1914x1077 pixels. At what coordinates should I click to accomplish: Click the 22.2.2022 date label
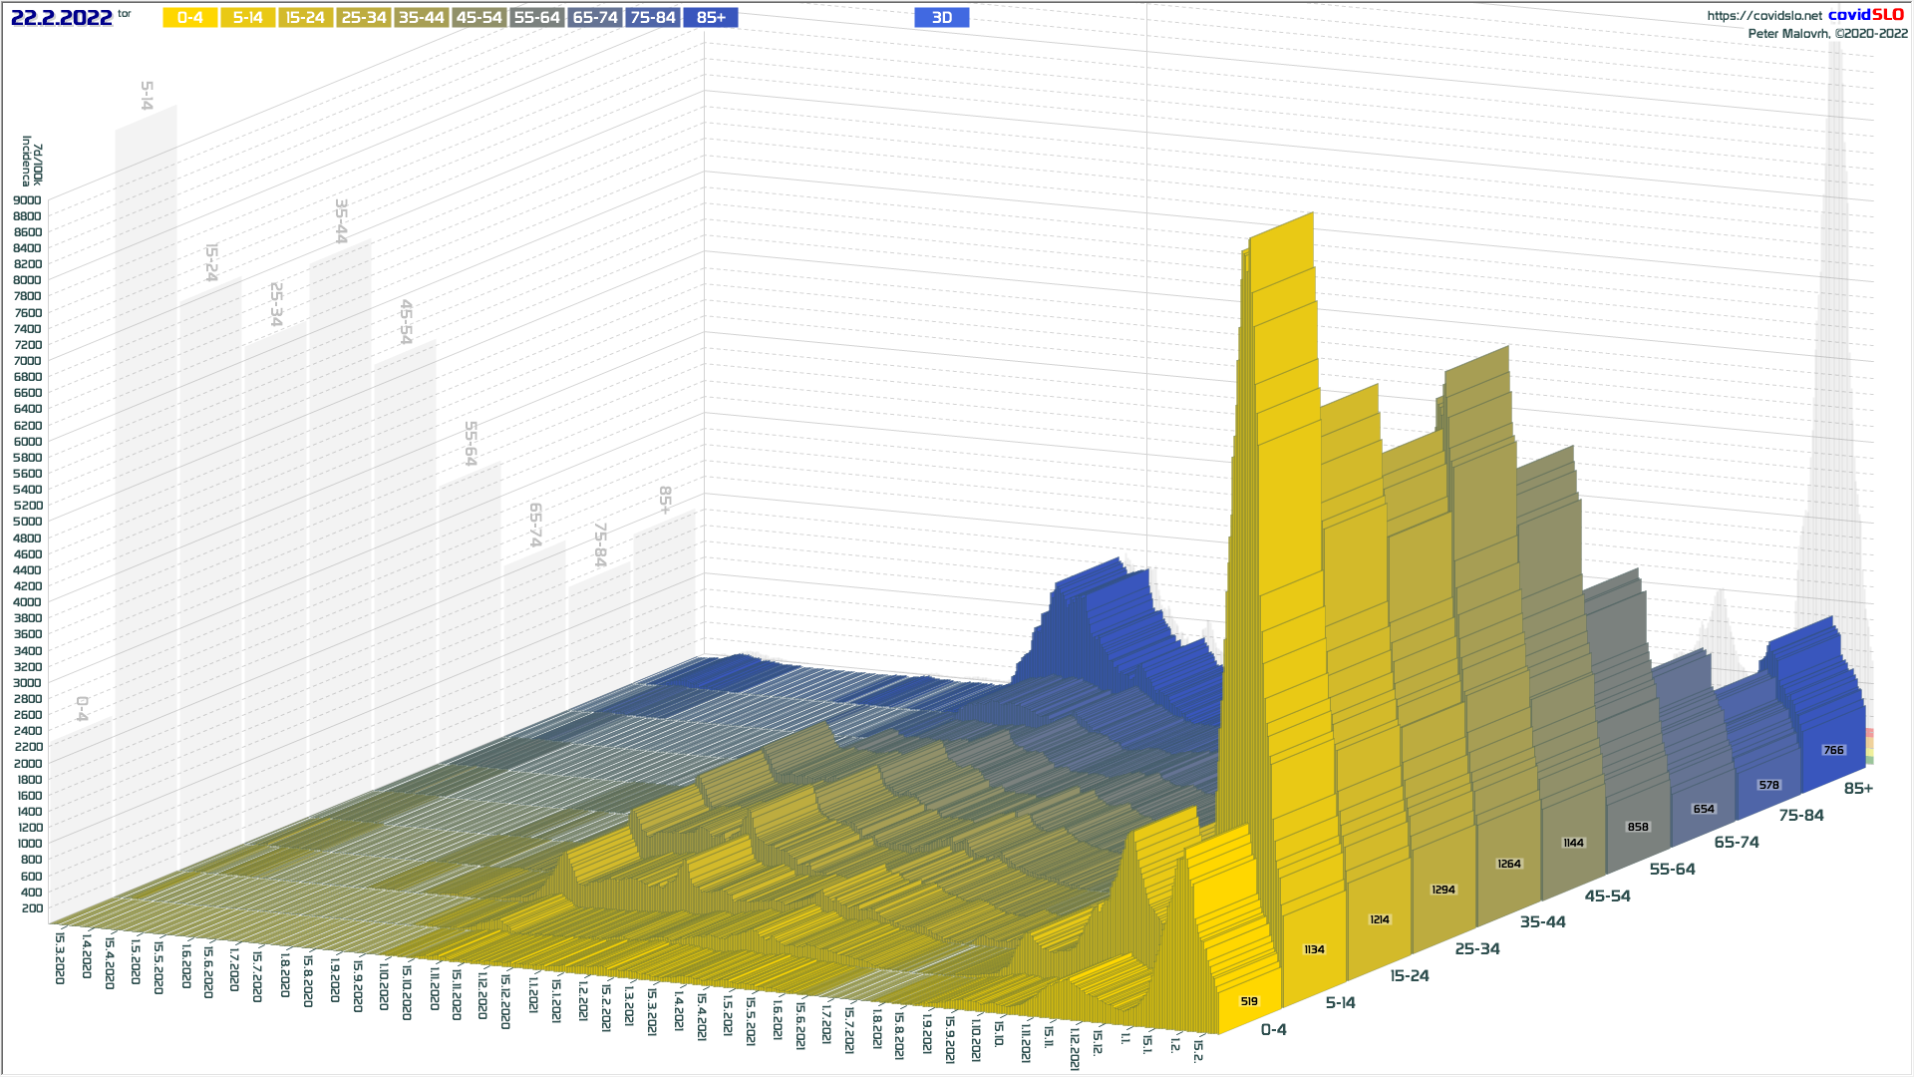tap(61, 18)
